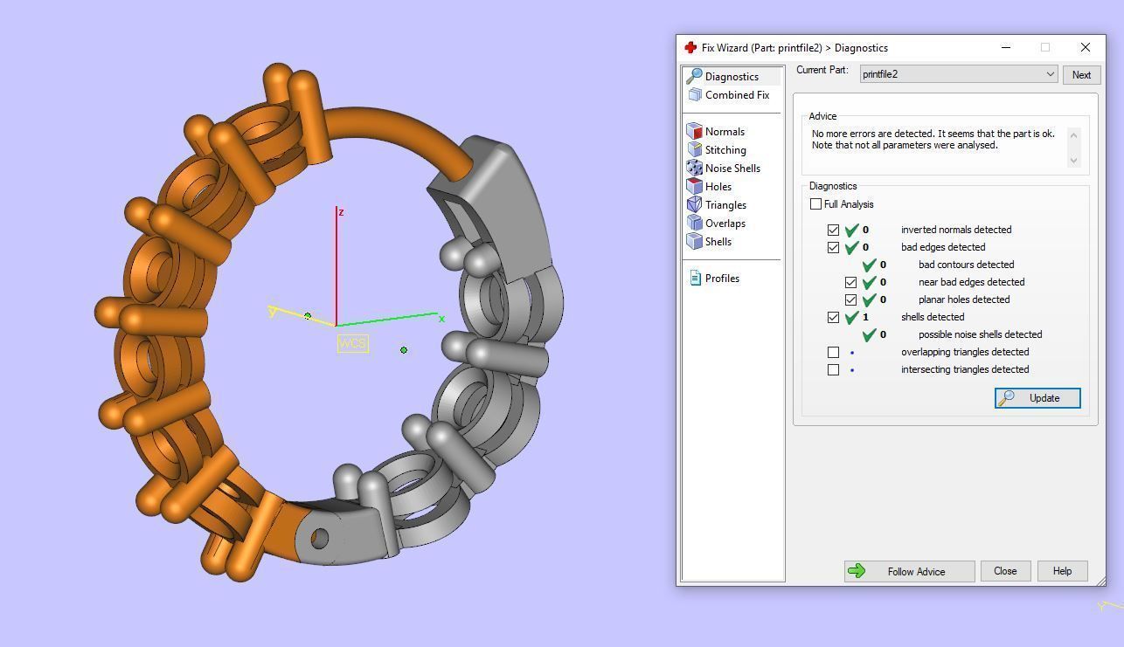Viewport: 1124px width, 647px height.
Task: Click green checkmark beside bad contours detected
Action: [x=870, y=265]
